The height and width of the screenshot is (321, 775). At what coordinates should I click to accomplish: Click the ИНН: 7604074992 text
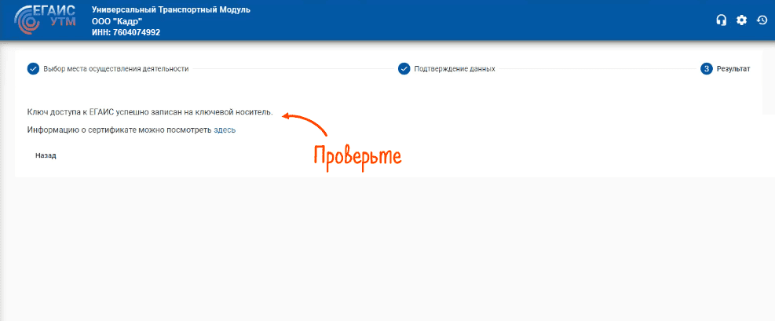126,32
